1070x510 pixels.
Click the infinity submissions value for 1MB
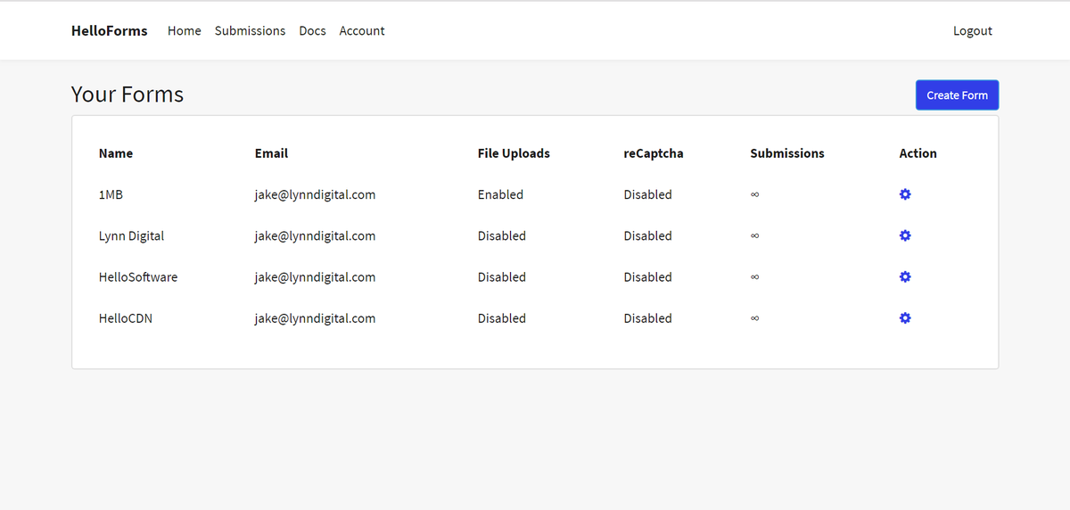(754, 194)
